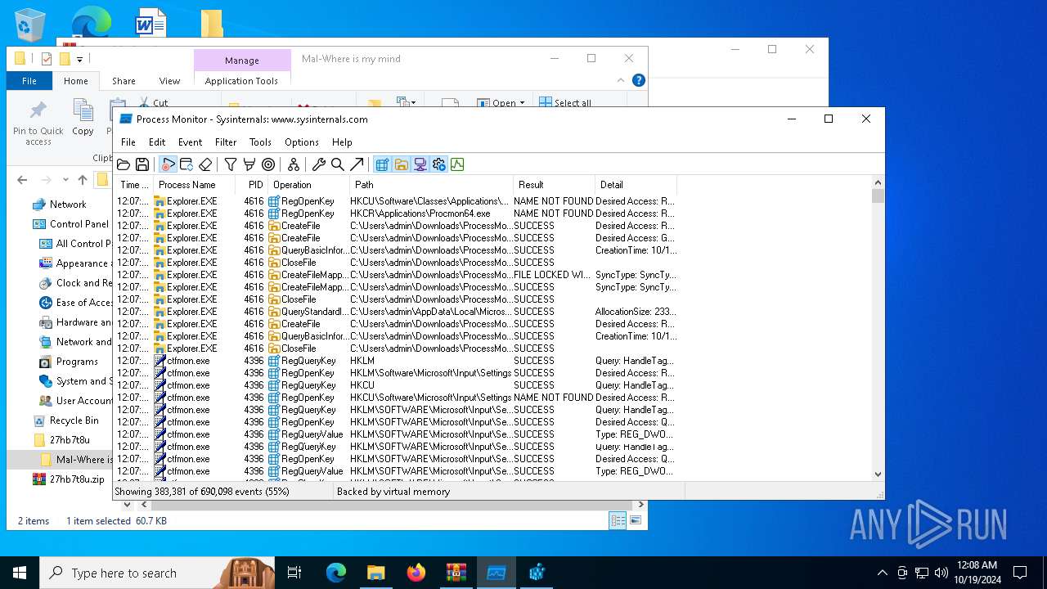Screen dimensions: 1047x589
Task: Go back in File Explorer
Action: coord(22,180)
